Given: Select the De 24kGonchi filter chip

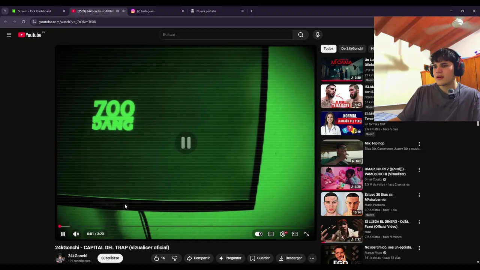Looking at the screenshot, I should [x=352, y=49].
